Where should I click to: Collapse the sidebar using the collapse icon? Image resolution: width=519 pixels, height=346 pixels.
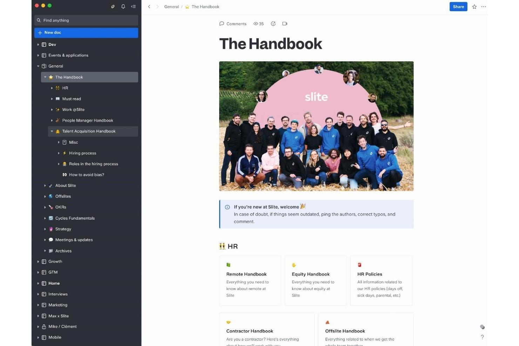tap(133, 6)
